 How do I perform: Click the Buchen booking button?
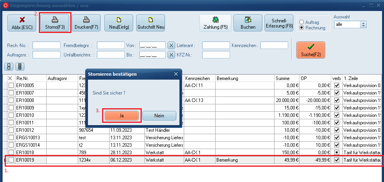(248, 23)
